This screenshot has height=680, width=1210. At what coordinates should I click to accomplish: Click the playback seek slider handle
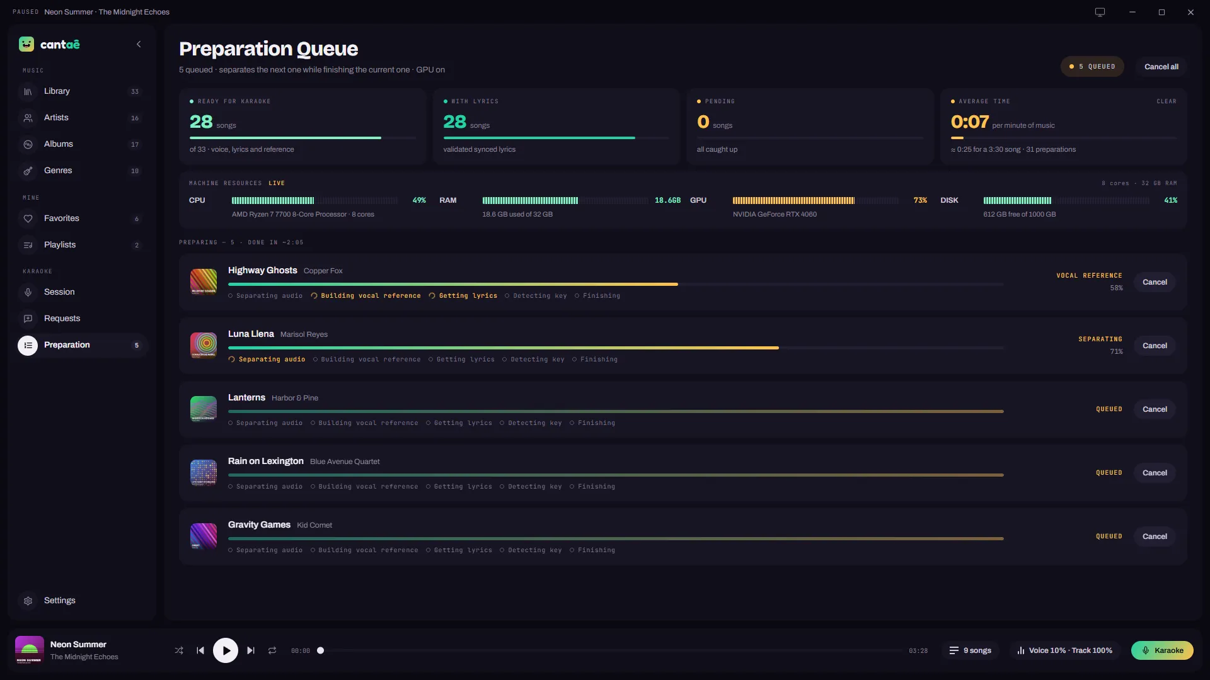320,650
